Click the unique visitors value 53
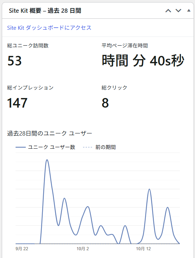This screenshot has width=195, height=258. (15, 61)
